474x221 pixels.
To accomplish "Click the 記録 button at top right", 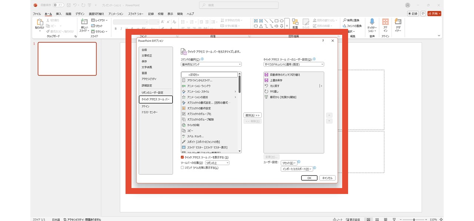I will [413, 13].
